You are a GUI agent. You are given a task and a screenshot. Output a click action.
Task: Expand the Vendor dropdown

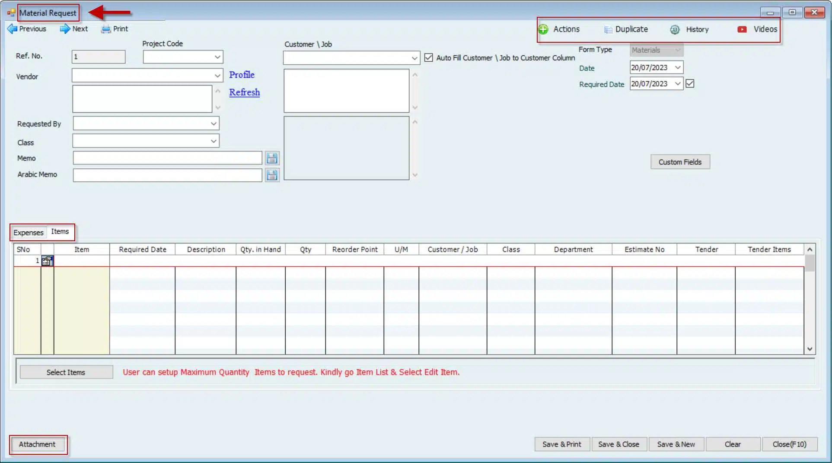[217, 76]
